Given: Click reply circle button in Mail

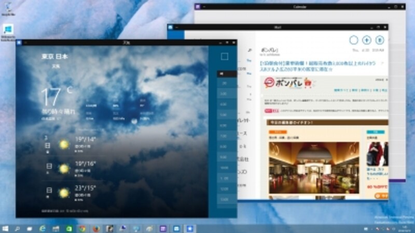Looking at the screenshot, I should (x=354, y=40).
